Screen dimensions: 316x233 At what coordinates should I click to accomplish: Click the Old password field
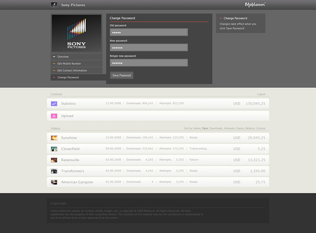click(x=149, y=32)
